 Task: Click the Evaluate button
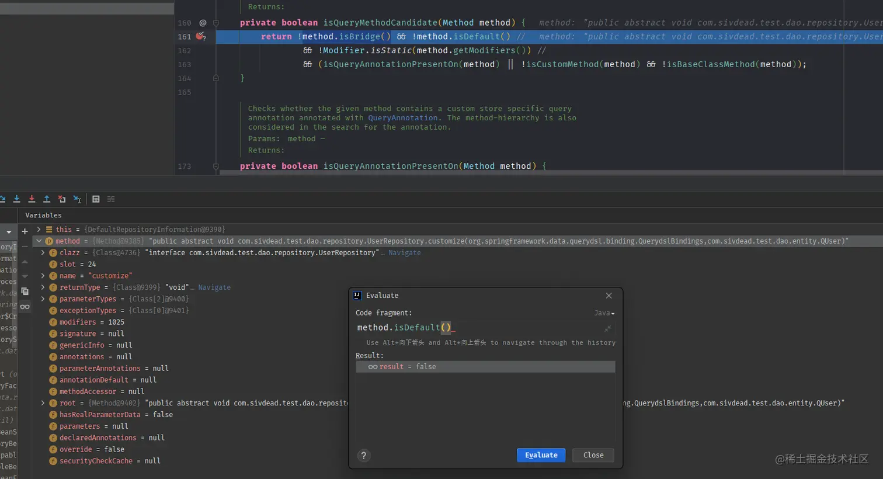point(541,455)
